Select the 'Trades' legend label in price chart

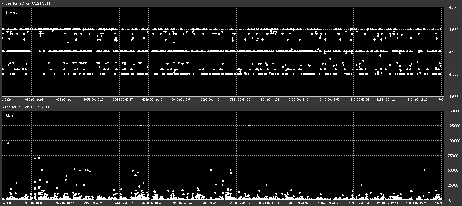[x=11, y=12]
